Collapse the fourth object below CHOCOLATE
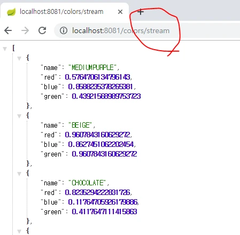 pyautogui.click(x=19, y=231)
